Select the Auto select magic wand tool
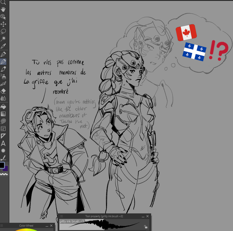Image resolution: width=233 pixels, height=231 pixels. [x=3, y=38]
